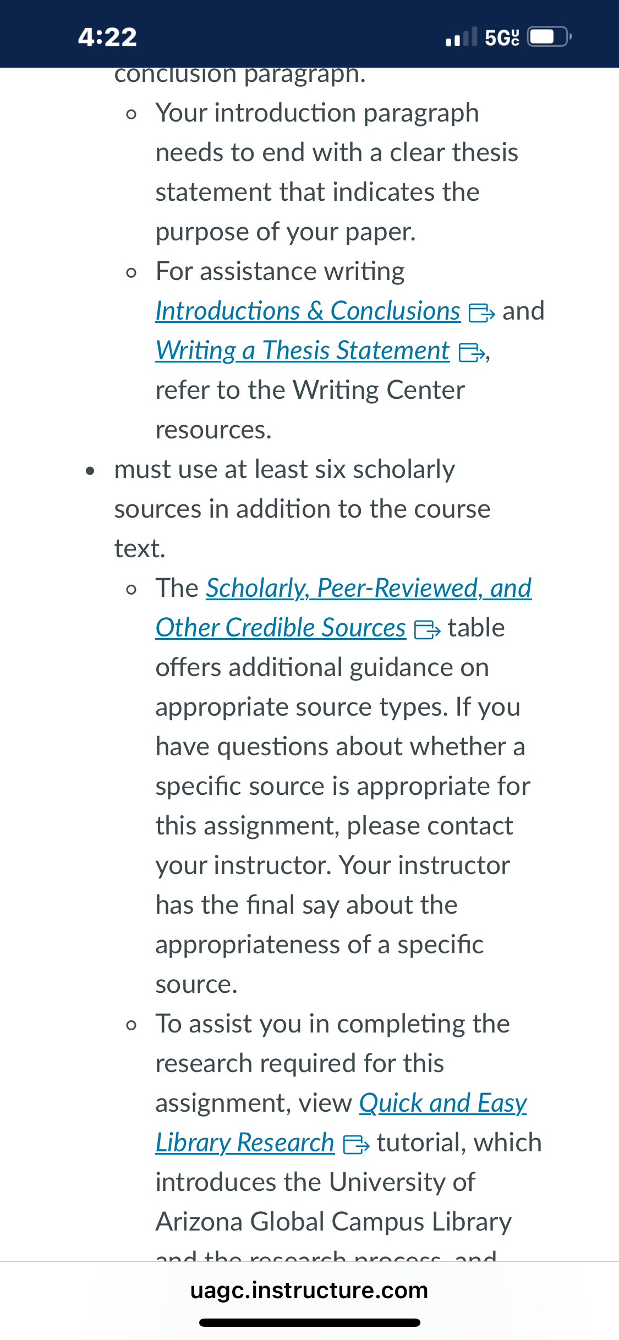Image resolution: width=619 pixels, height=1340 pixels.
Task: Tap 'For assistance writing' bullet text
Action: pos(280,272)
